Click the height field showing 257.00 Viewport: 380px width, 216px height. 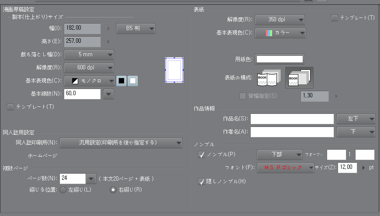pyautogui.click(x=83, y=41)
